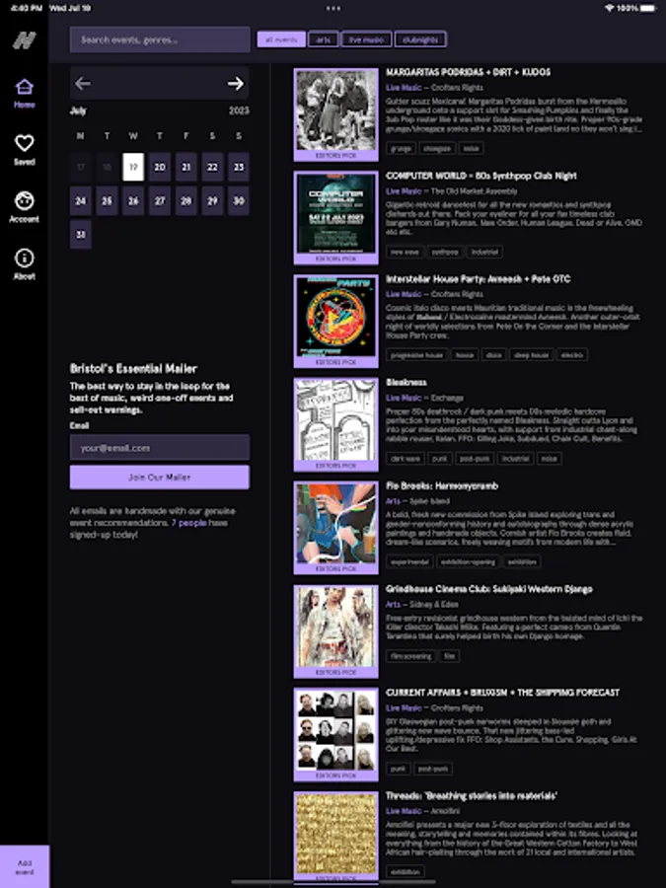This screenshot has height=888, width=666.
Task: Open CURRENT AFFAIRS event title
Action: [x=503, y=693]
